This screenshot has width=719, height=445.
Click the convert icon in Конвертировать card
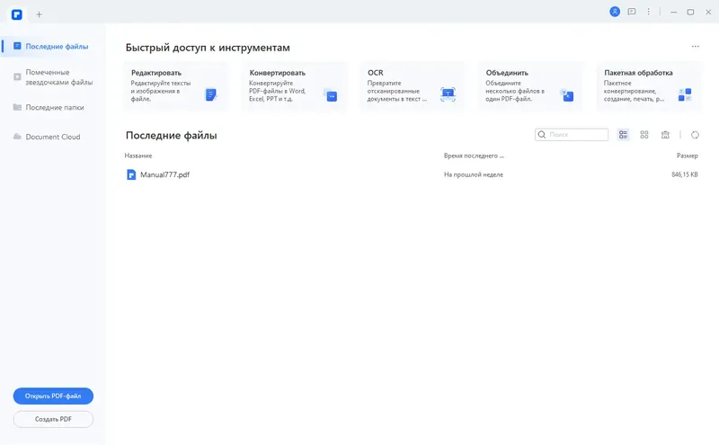(330, 95)
